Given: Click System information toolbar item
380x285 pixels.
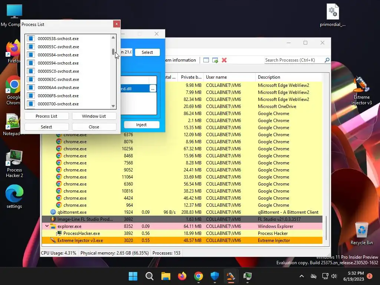Looking at the screenshot, I should click(181, 60).
